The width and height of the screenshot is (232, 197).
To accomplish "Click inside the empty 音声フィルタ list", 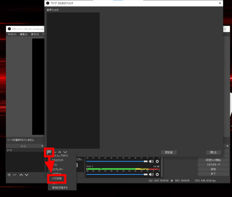I will click(x=73, y=81).
